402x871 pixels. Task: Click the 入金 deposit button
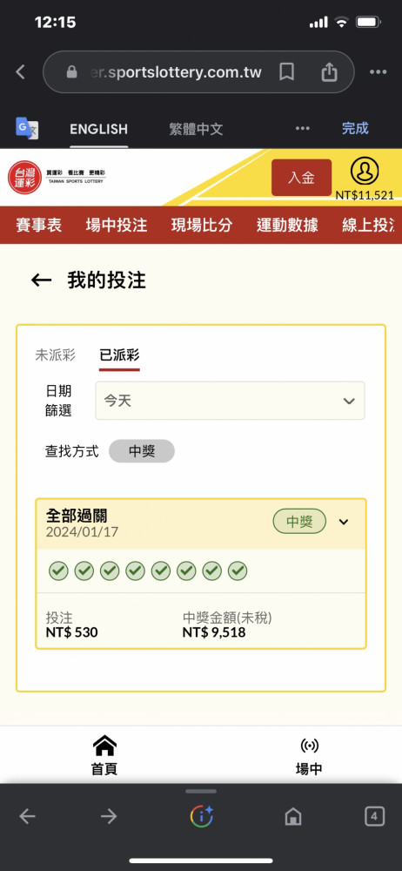tap(301, 178)
